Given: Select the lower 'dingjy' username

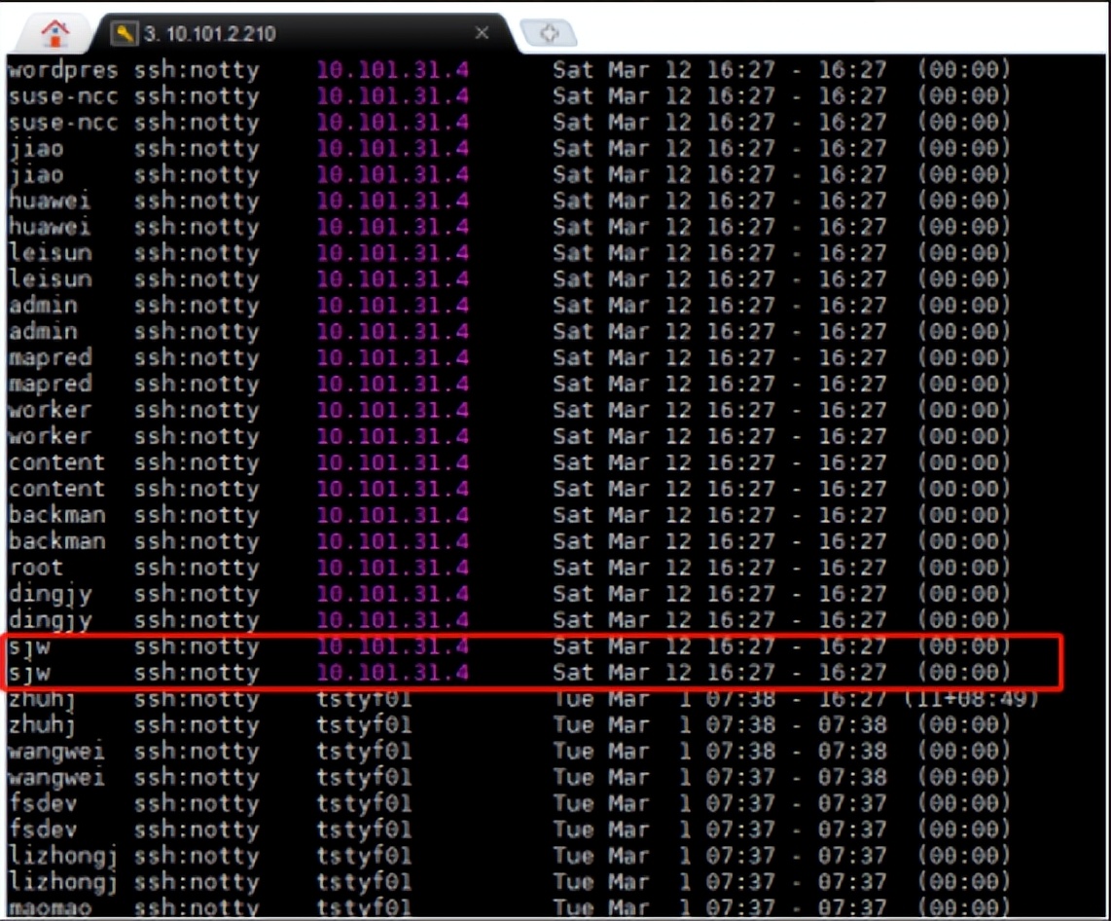Looking at the screenshot, I should 50,620.
